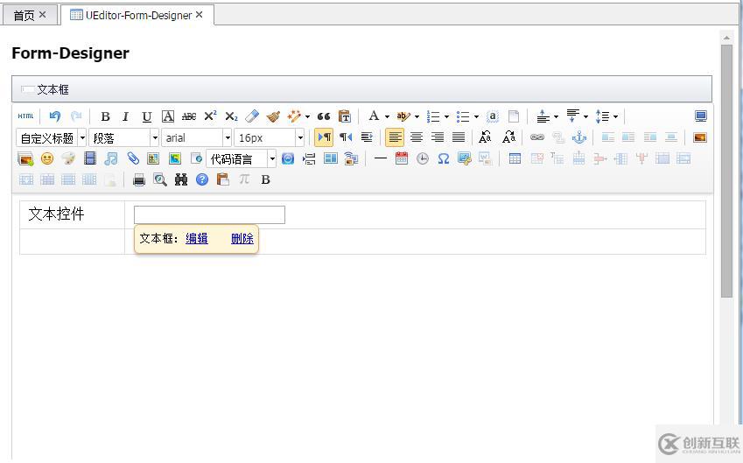The height and width of the screenshot is (463, 743).
Task: Toggle italic formatting
Action: 125,116
